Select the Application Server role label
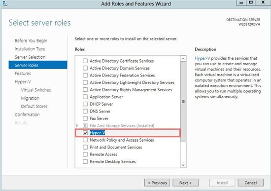 click(x=106, y=97)
